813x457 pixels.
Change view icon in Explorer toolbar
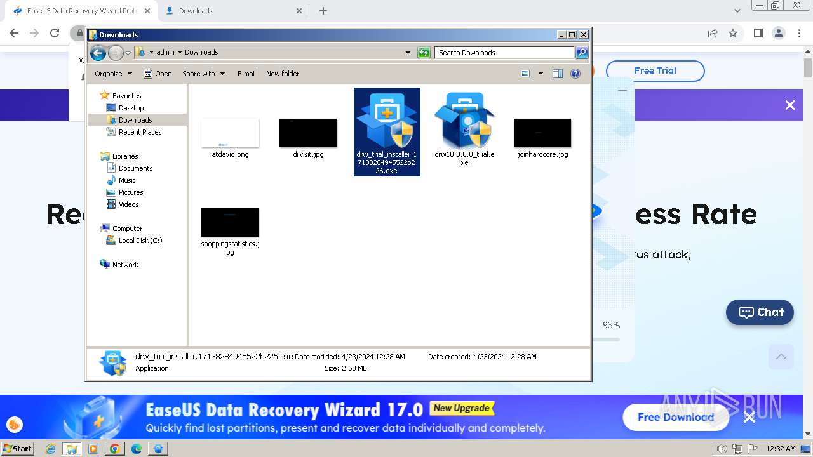pyautogui.click(x=525, y=74)
